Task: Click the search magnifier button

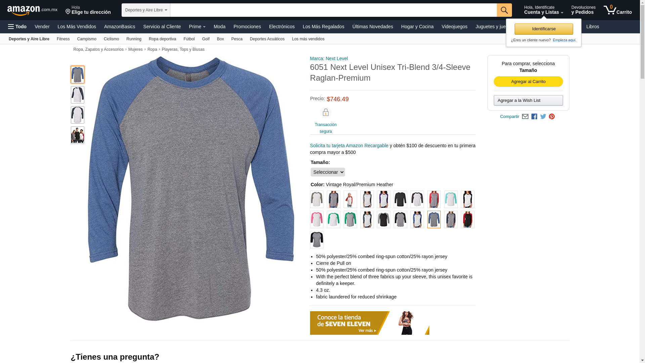Action: point(504,10)
